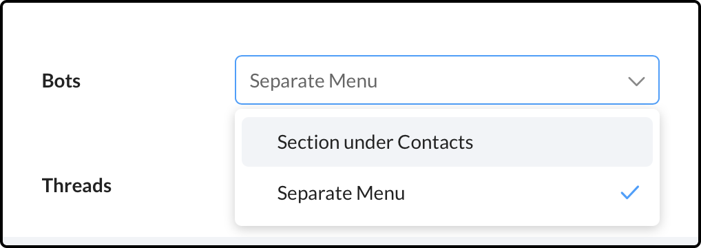This screenshot has height=248, width=701.
Task: Choose Section under Contacts option
Action: pos(447,142)
